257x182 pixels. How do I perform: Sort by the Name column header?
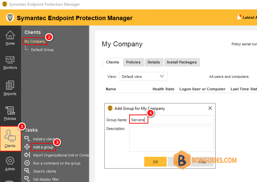[111, 89]
